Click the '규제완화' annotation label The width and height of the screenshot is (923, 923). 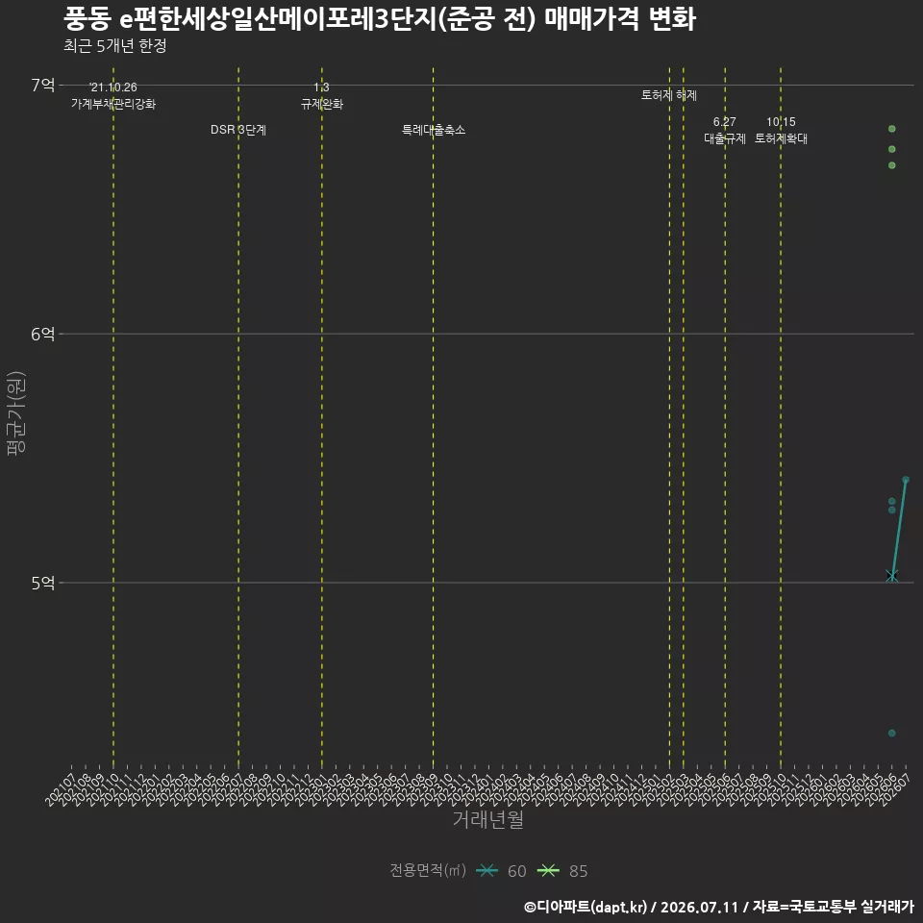click(x=322, y=104)
